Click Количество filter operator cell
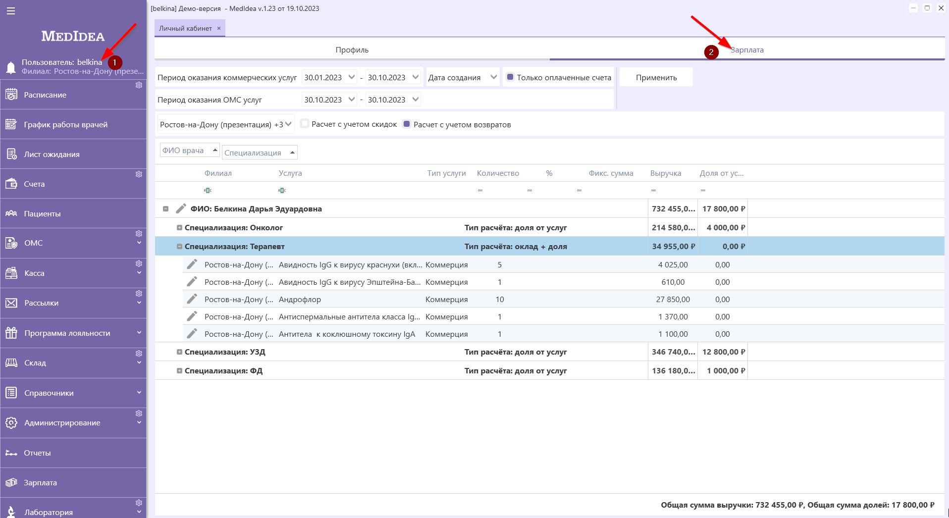The width and height of the screenshot is (949, 518). pyautogui.click(x=480, y=190)
